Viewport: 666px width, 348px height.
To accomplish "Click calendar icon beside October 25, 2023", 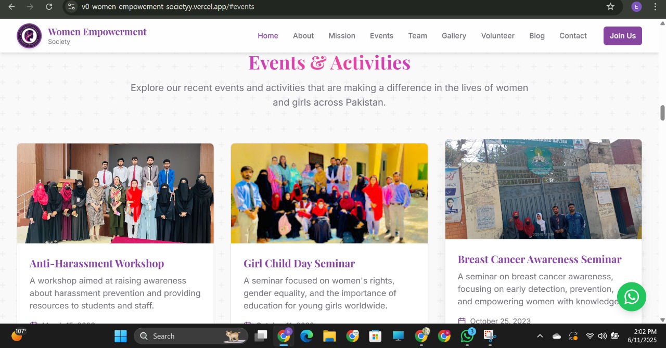I will coord(462,321).
